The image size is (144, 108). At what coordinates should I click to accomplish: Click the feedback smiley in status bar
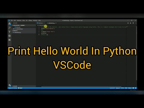click(x=133, y=88)
